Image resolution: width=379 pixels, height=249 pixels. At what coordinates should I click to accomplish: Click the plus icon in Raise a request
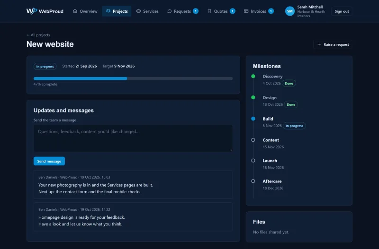click(x=319, y=44)
